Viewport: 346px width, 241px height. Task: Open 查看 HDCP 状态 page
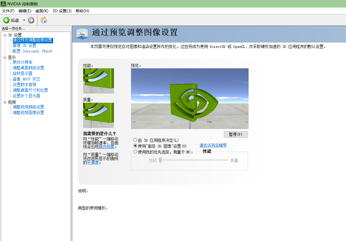pos(26,79)
